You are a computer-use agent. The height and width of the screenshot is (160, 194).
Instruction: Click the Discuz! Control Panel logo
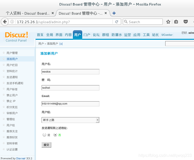point(16,37)
